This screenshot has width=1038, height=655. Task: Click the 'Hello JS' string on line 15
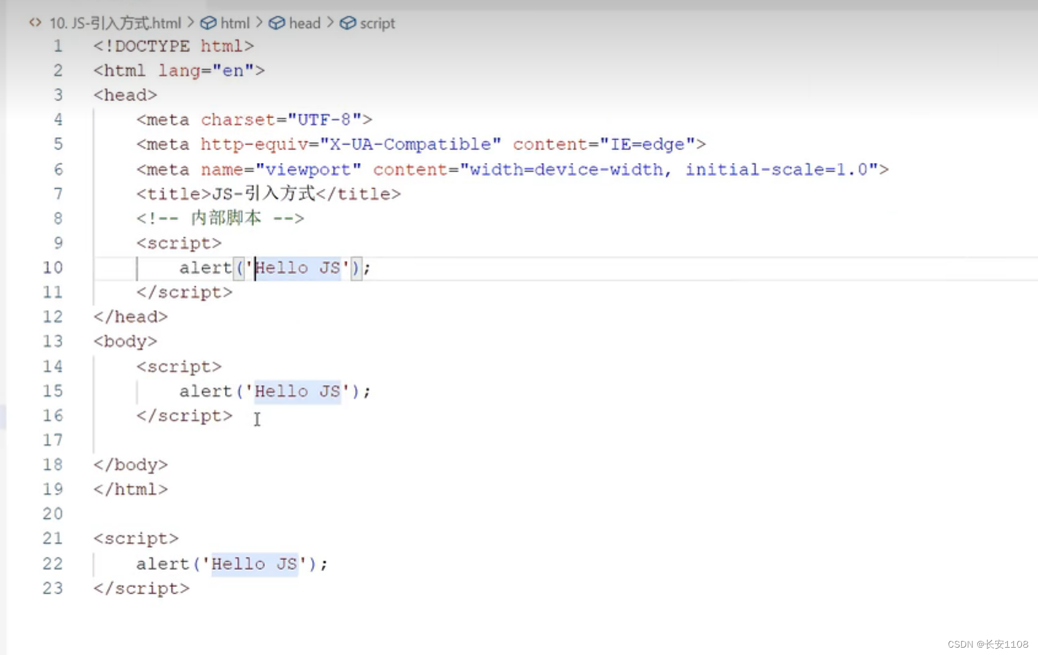point(297,391)
